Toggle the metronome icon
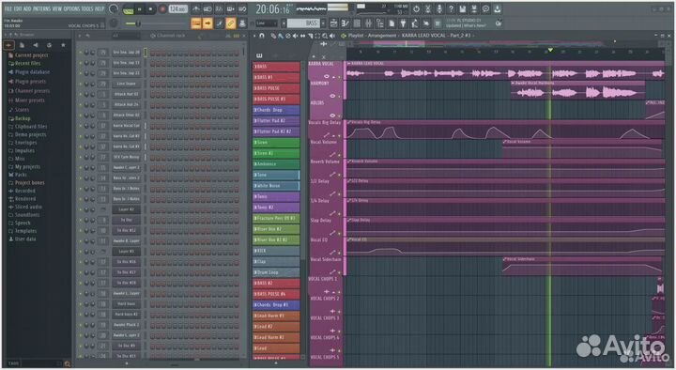 point(195,9)
